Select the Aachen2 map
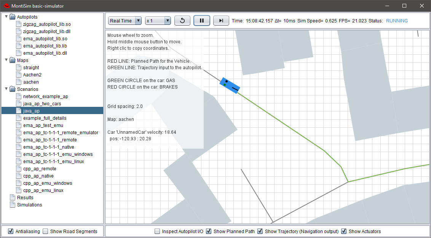Viewport: 431px width, 238px height. [x=32, y=75]
